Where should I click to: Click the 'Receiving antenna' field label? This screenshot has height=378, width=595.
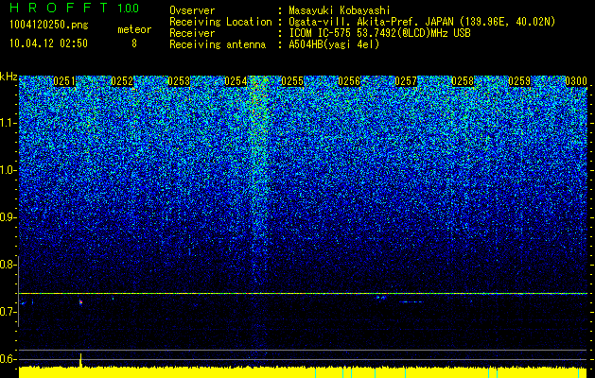coord(218,44)
